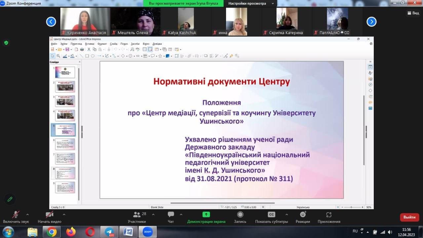Click the diamond Basic Shapes tool

click(123, 56)
